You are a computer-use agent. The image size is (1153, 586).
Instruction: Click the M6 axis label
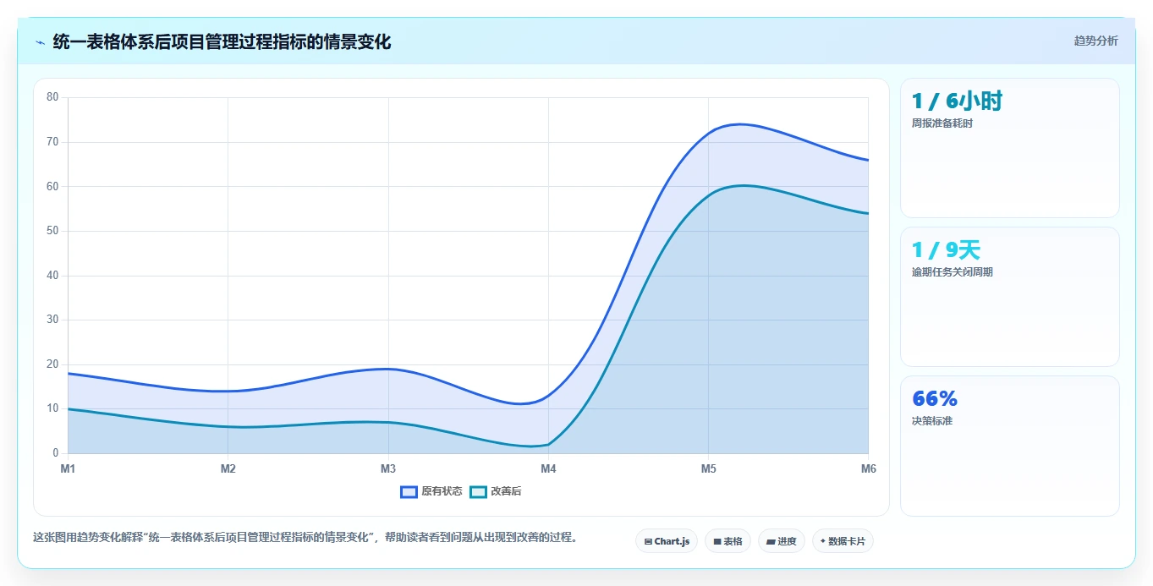pos(868,468)
